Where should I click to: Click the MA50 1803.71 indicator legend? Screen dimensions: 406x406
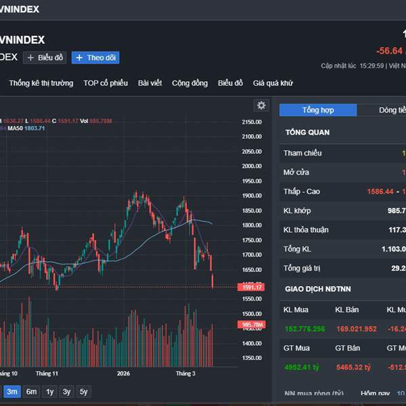(x=26, y=128)
